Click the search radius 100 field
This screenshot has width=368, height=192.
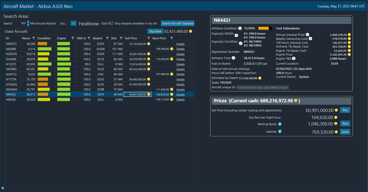(20, 23)
